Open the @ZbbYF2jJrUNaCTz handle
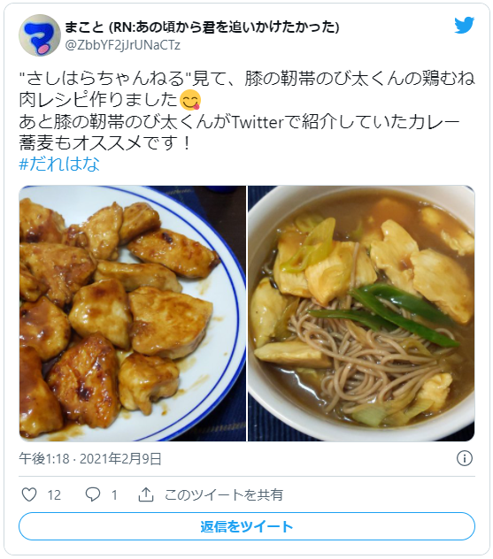 (x=122, y=45)
